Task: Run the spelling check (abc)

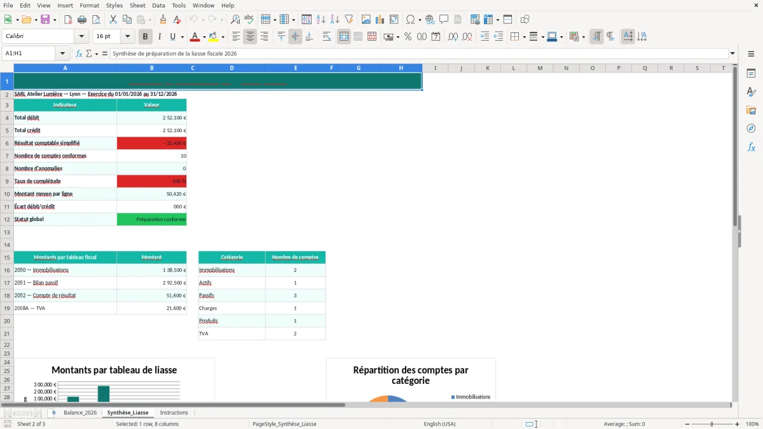Action: pos(249,20)
